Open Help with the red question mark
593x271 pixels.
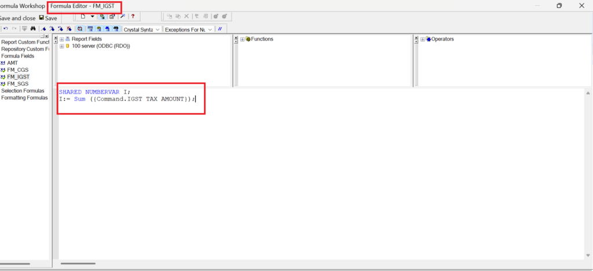(x=133, y=17)
